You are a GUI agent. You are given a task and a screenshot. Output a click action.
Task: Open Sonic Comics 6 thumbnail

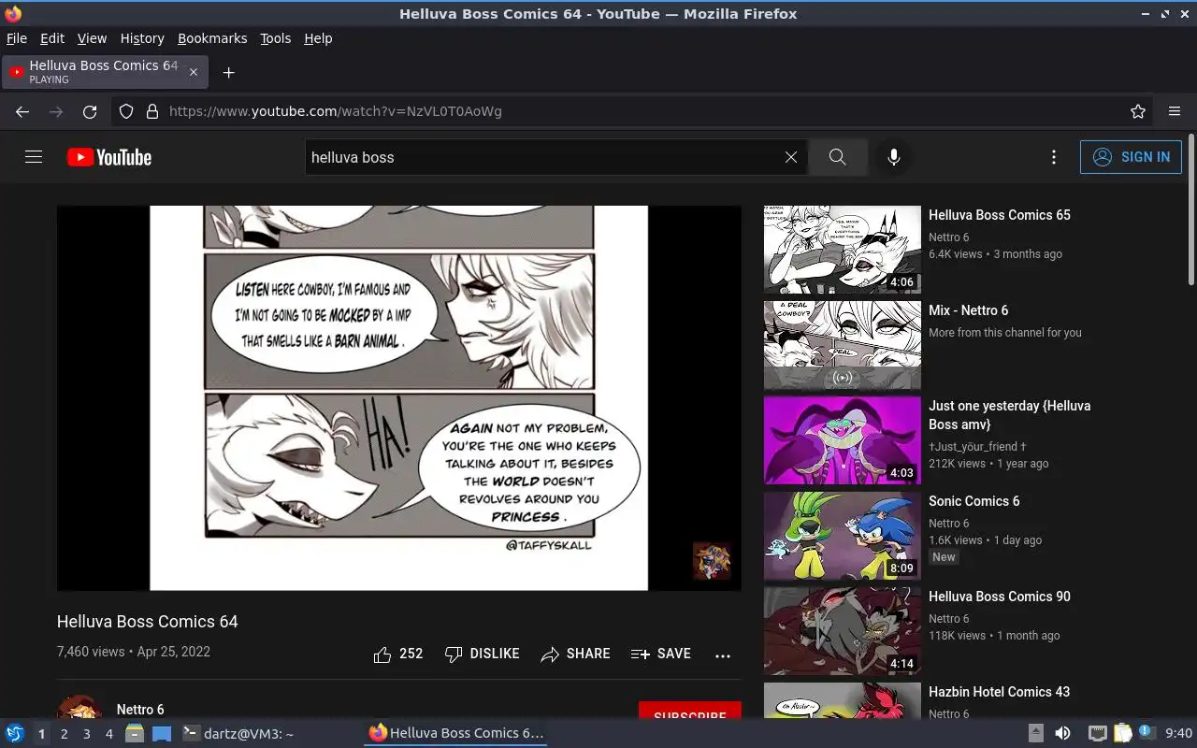(843, 536)
